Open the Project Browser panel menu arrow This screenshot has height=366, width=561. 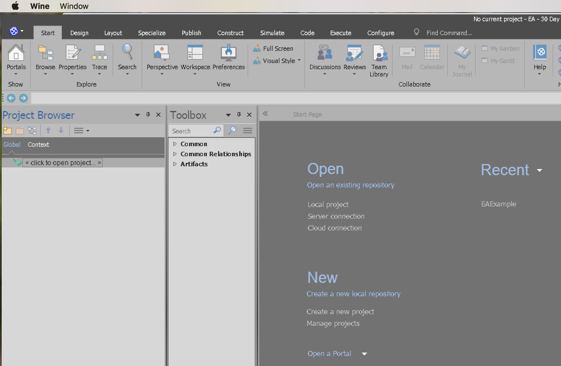[x=137, y=115]
